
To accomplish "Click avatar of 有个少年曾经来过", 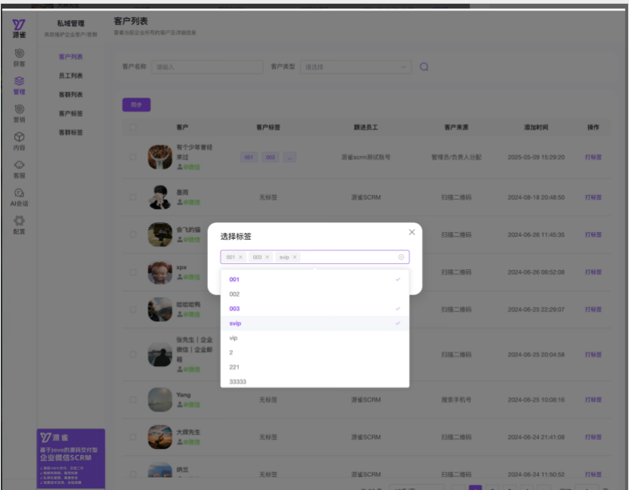I will coord(160,157).
